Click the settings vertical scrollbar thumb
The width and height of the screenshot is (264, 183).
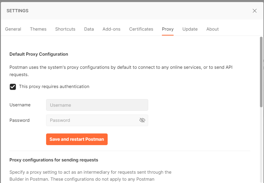pos(261,72)
